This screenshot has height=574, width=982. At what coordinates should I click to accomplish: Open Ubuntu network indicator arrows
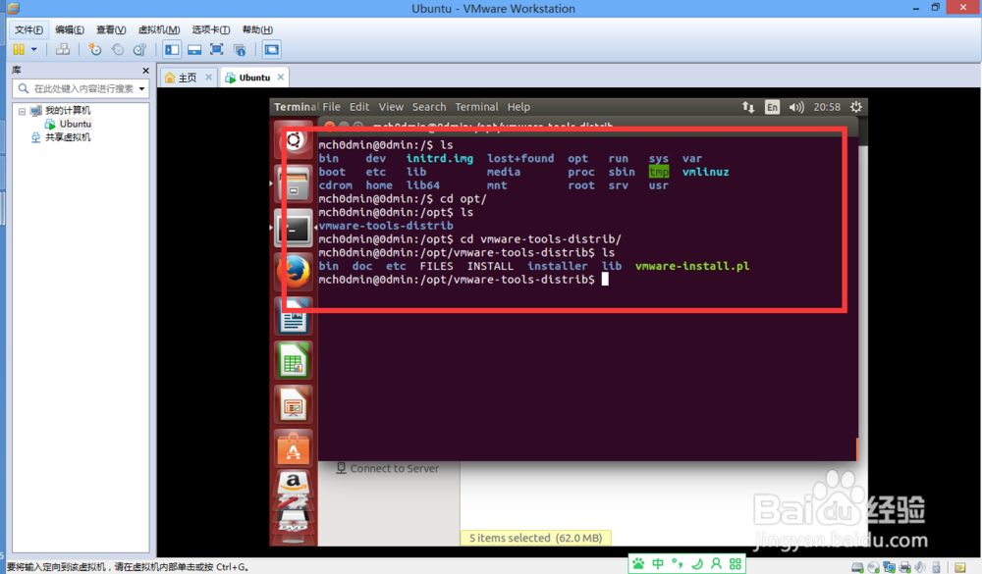point(748,107)
